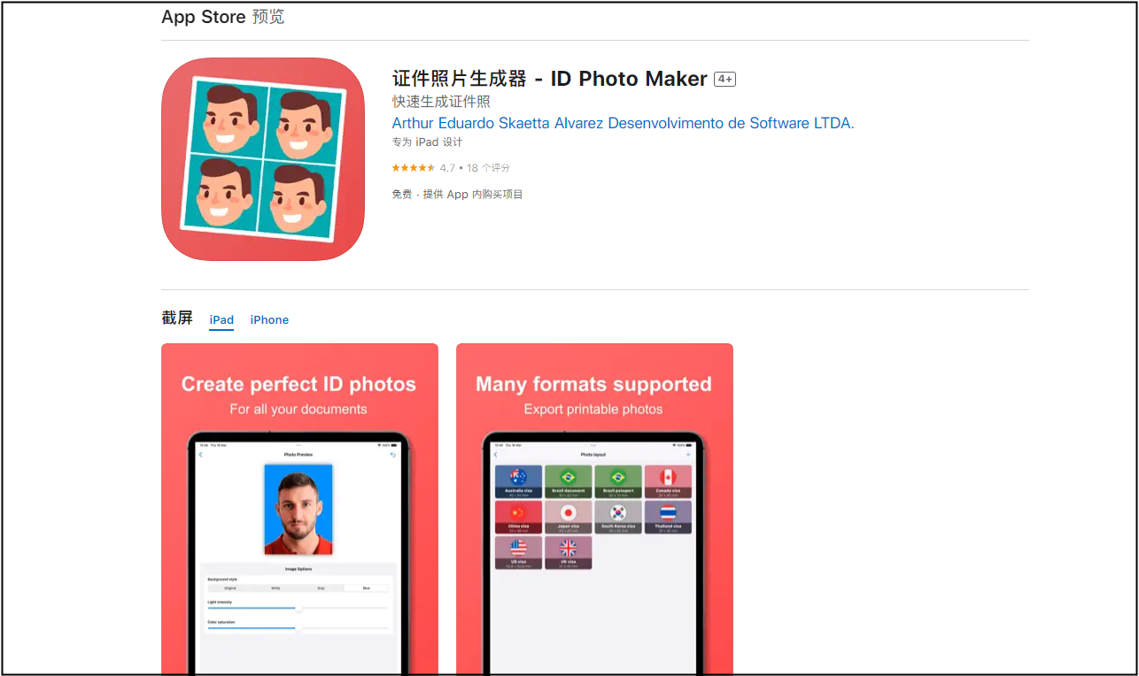Select the US visa flag tile

tap(518, 552)
